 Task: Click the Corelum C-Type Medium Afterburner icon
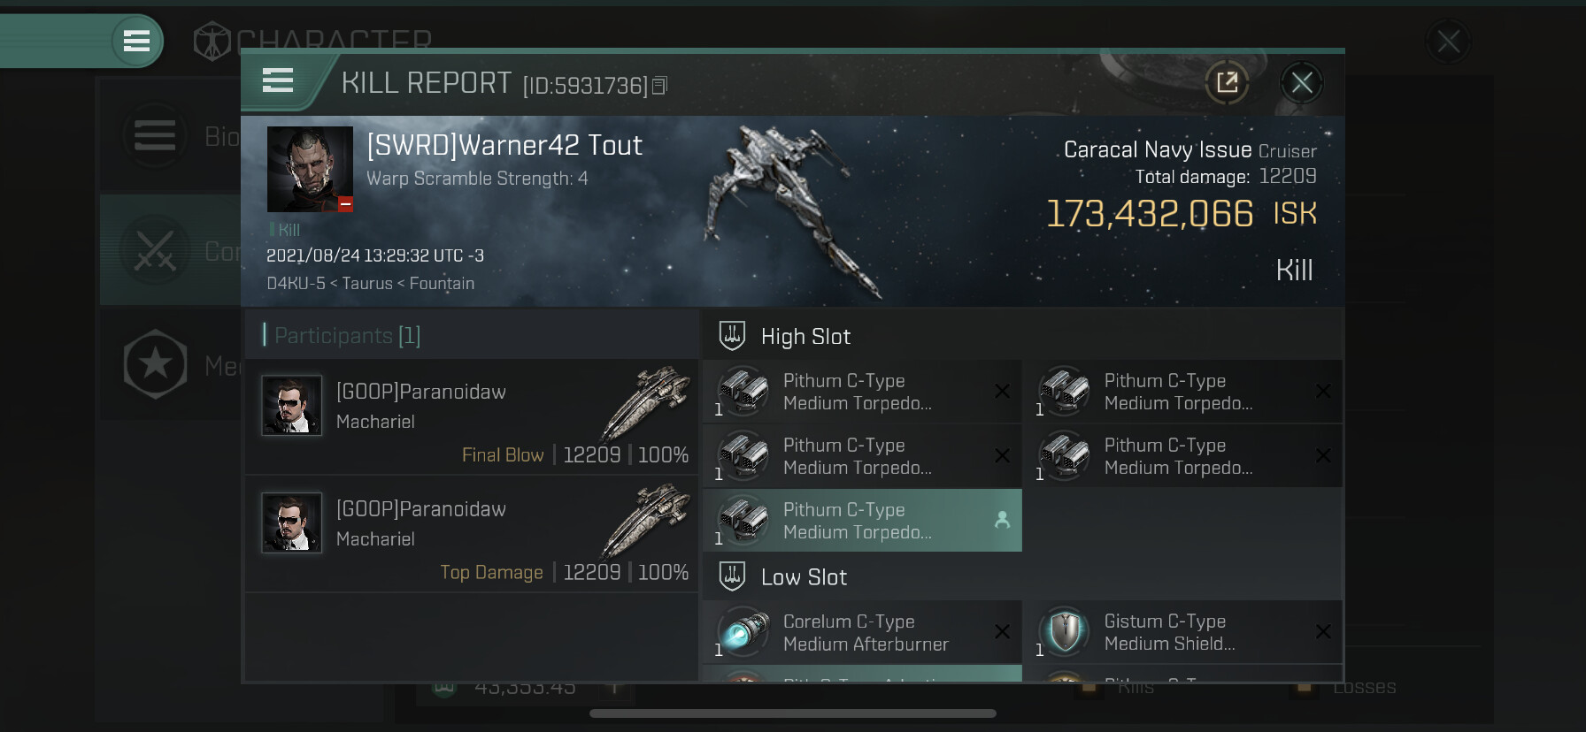(743, 632)
